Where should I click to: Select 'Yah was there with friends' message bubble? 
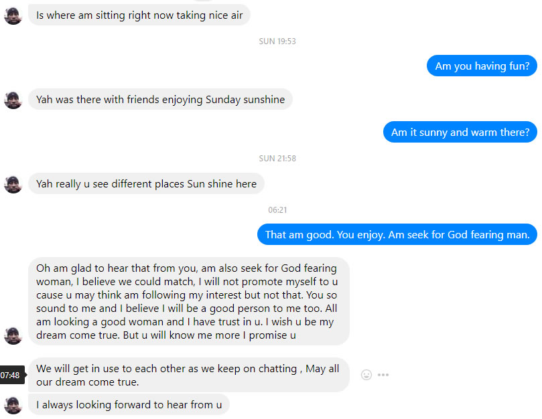(x=160, y=100)
